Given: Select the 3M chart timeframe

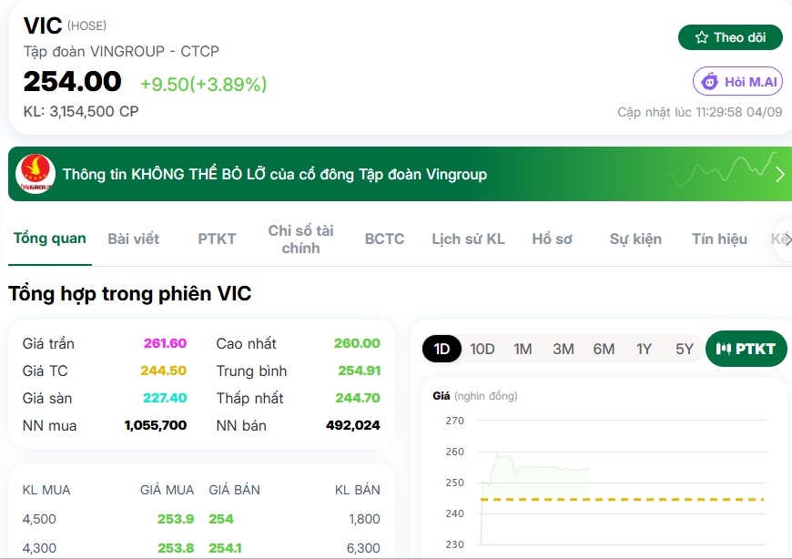Looking at the screenshot, I should pyautogui.click(x=564, y=349).
